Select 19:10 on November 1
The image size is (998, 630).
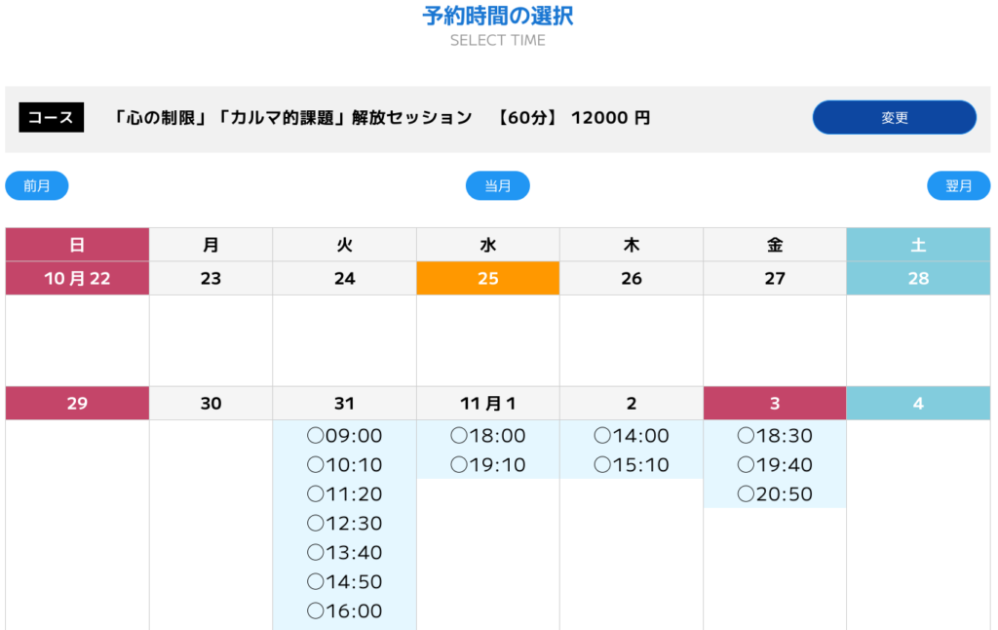pyautogui.click(x=487, y=465)
